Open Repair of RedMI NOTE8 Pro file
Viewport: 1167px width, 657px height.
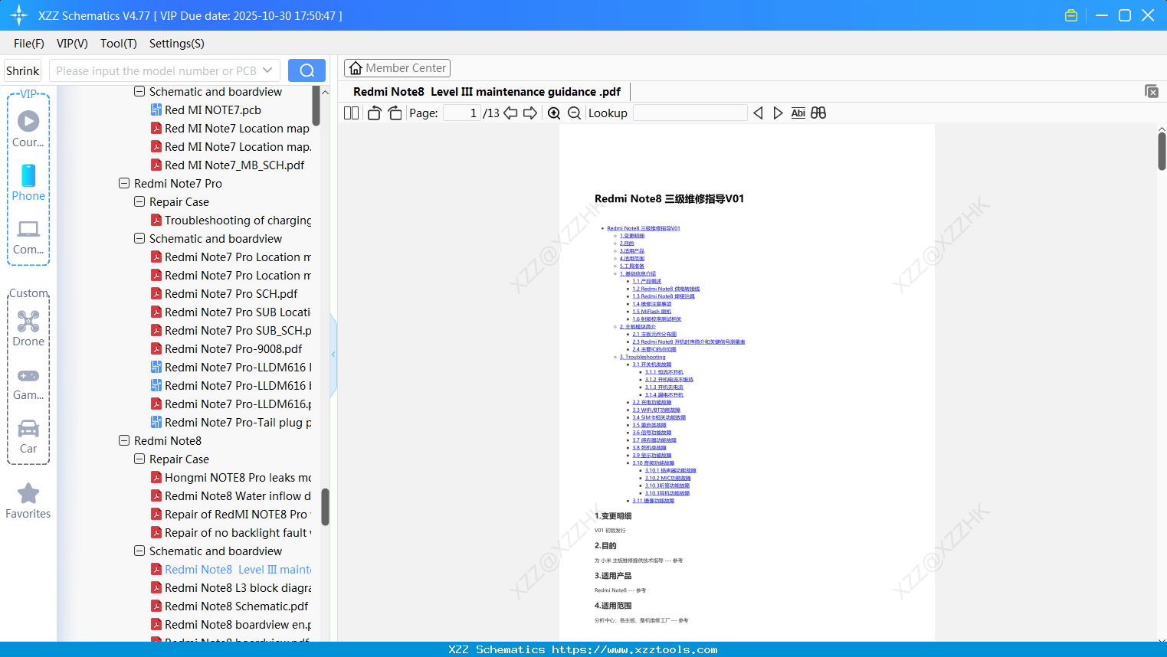tap(231, 515)
